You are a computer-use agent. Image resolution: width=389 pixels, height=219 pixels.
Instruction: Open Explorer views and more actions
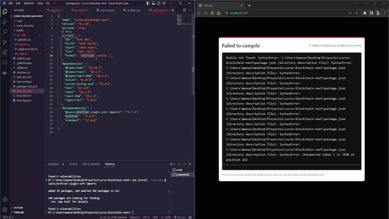click(x=40, y=10)
